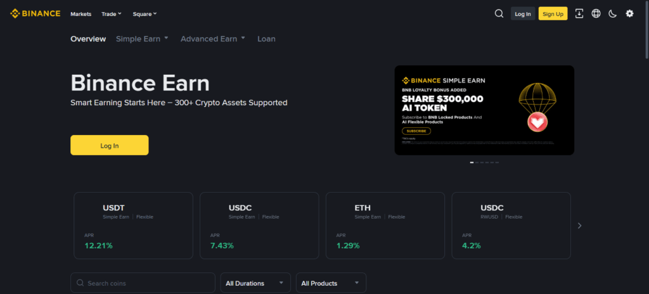Click the page vertical scrollbar
649x294 pixels.
coord(646,30)
